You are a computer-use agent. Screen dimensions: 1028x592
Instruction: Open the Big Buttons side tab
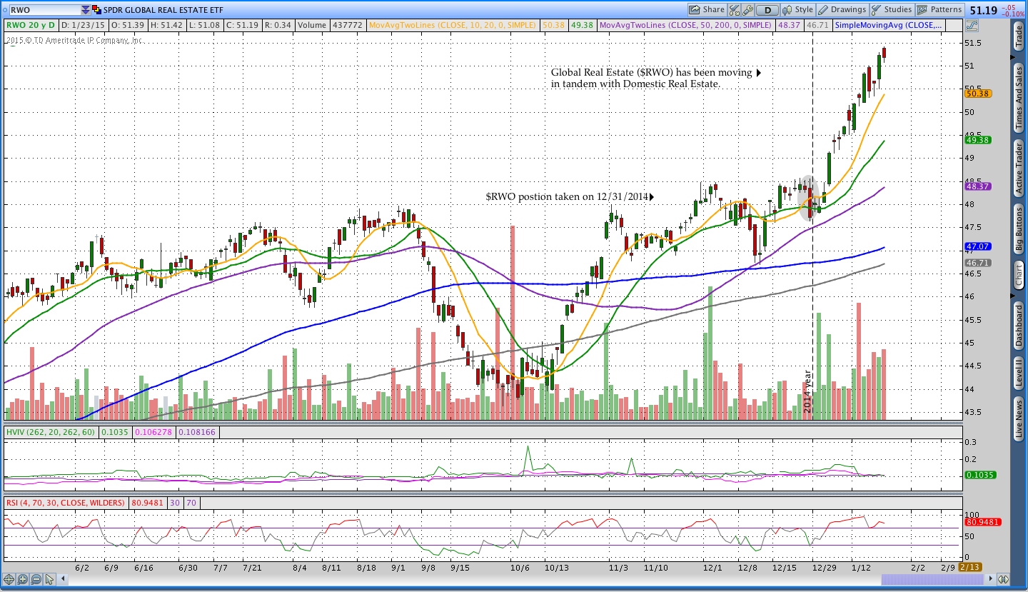[x=1019, y=229]
